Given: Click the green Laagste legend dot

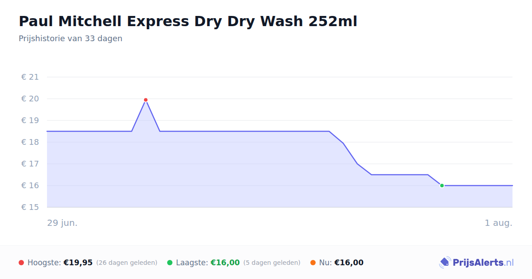Looking at the screenshot, I should point(170,263).
